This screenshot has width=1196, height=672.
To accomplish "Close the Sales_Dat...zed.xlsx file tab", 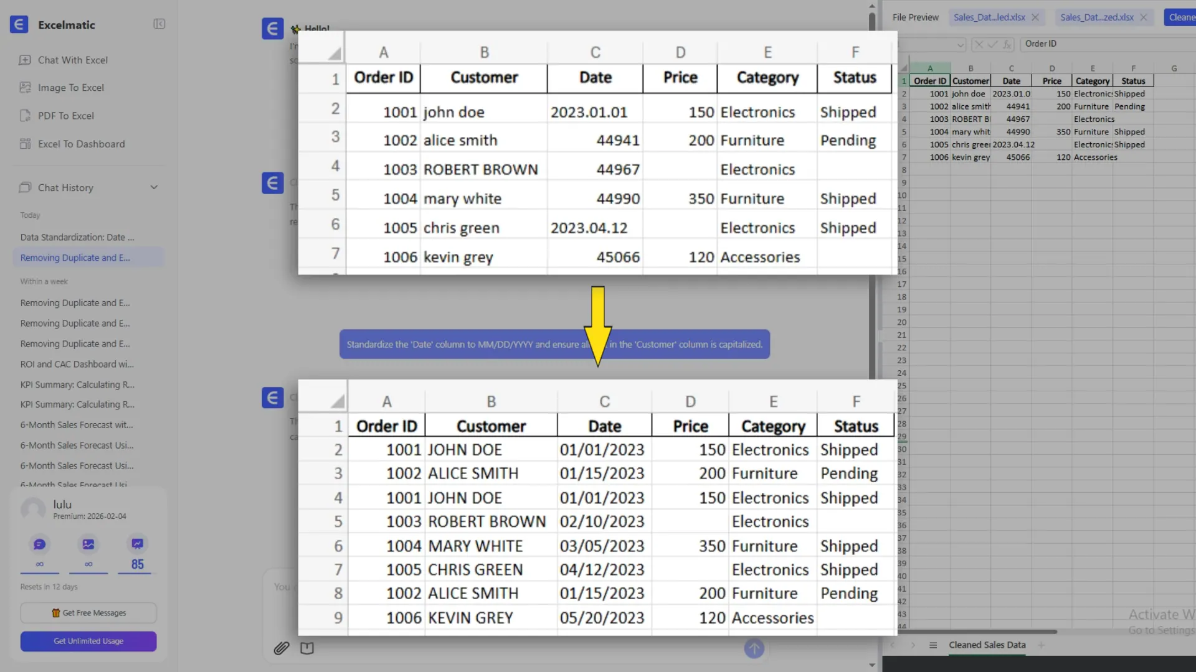I will pos(1143,17).
